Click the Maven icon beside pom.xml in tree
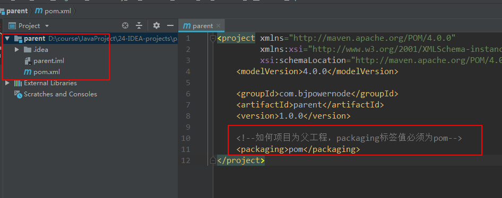Screen dimensions: 502x198 click(x=28, y=72)
